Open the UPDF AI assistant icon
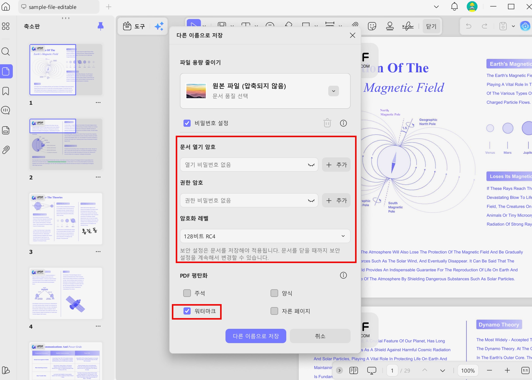 [525, 26]
